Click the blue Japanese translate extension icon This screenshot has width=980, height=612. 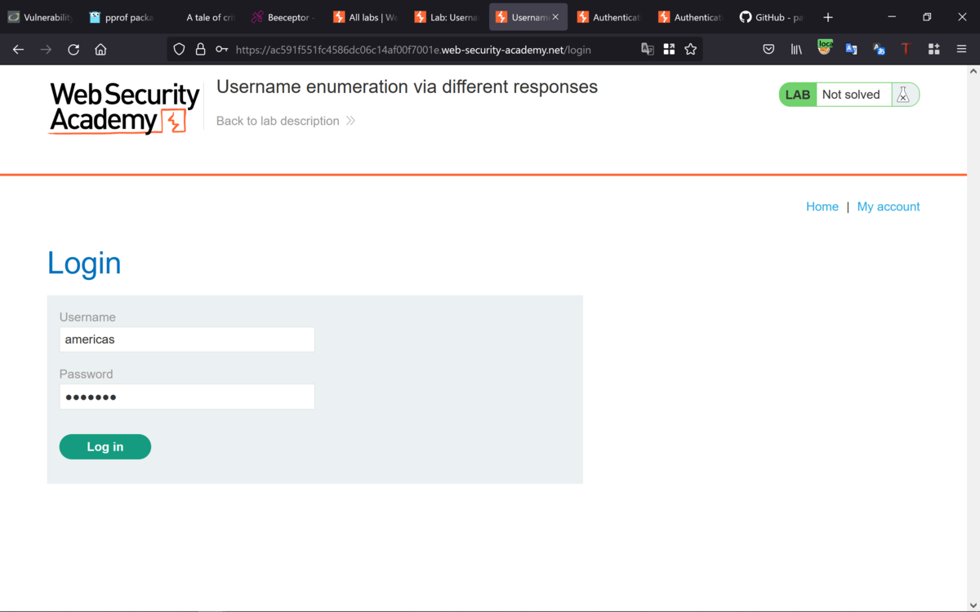(879, 50)
